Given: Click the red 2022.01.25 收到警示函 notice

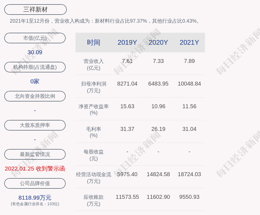Looking at the screenshot, I should [35, 169].
